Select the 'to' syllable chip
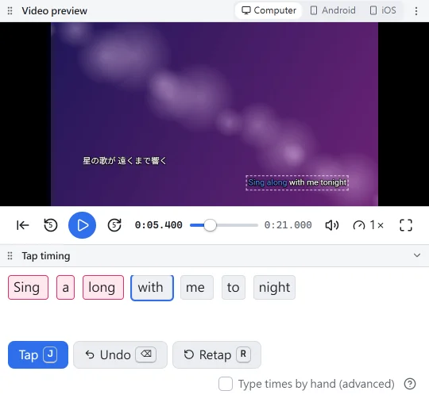 coord(234,288)
